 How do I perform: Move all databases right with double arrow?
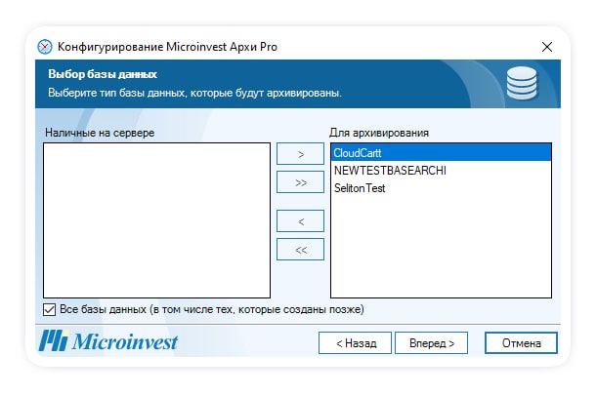(x=300, y=181)
